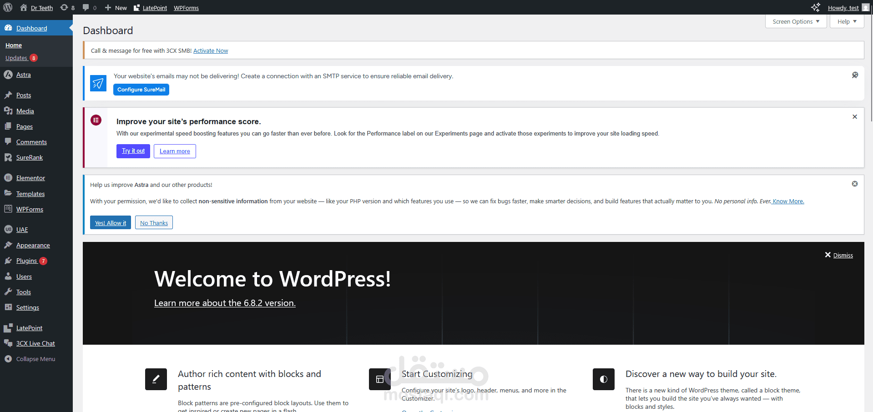Image resolution: width=873 pixels, height=412 pixels.
Task: Dismiss the Welcome to WordPress panel
Action: click(839, 255)
